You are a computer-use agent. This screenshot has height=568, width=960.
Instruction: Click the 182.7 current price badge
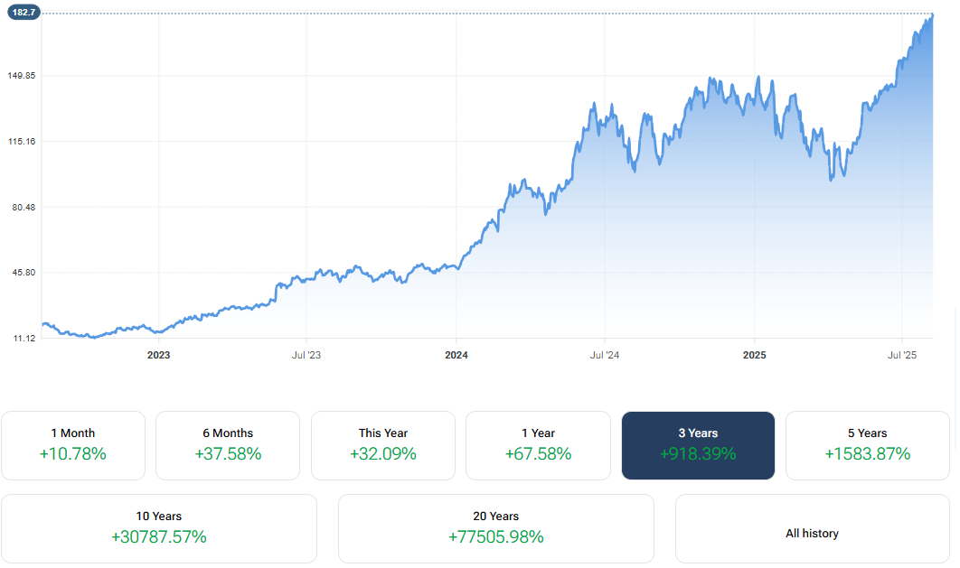(x=24, y=13)
